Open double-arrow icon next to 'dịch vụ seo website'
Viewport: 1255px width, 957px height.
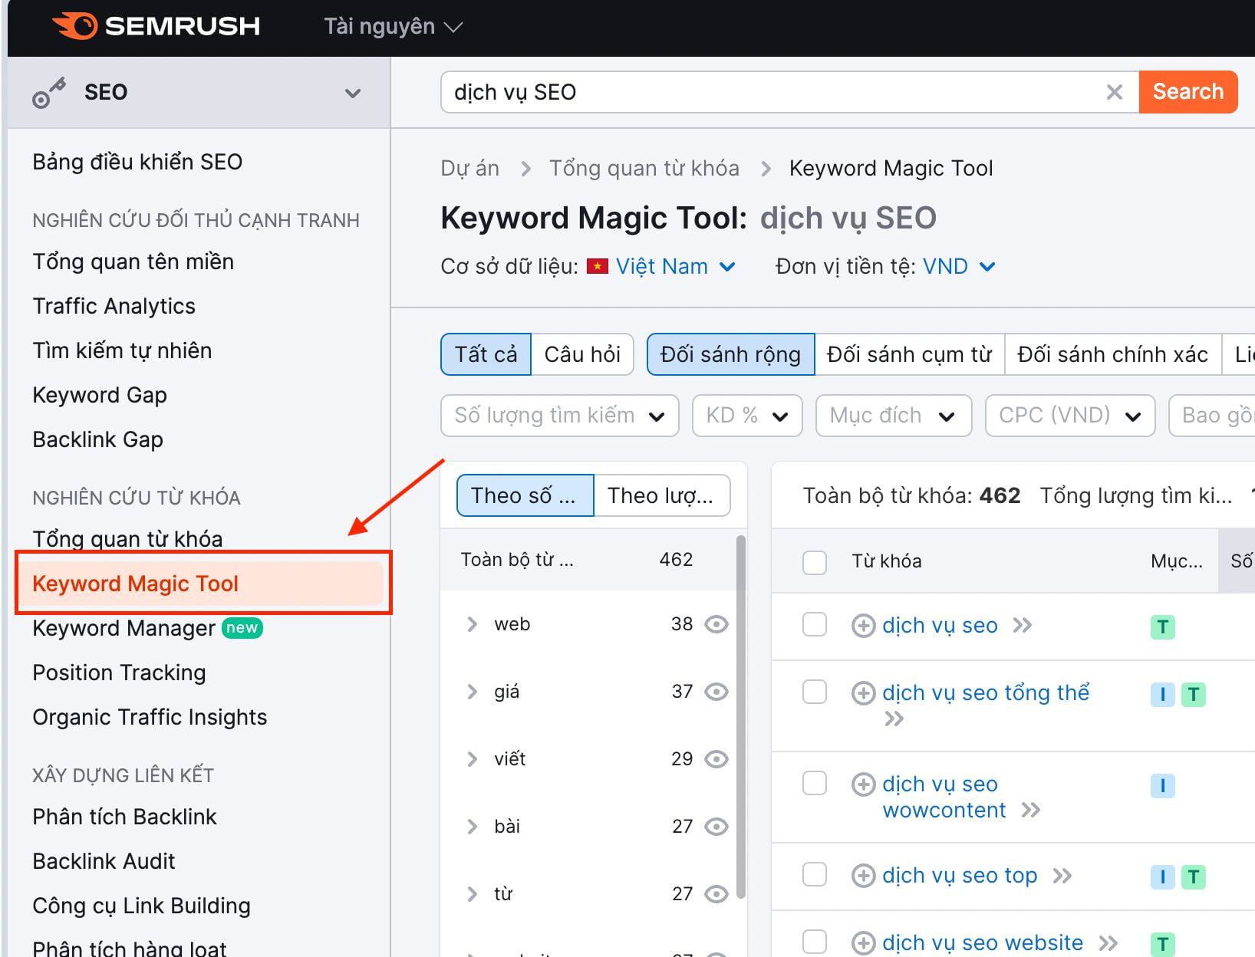click(1108, 943)
